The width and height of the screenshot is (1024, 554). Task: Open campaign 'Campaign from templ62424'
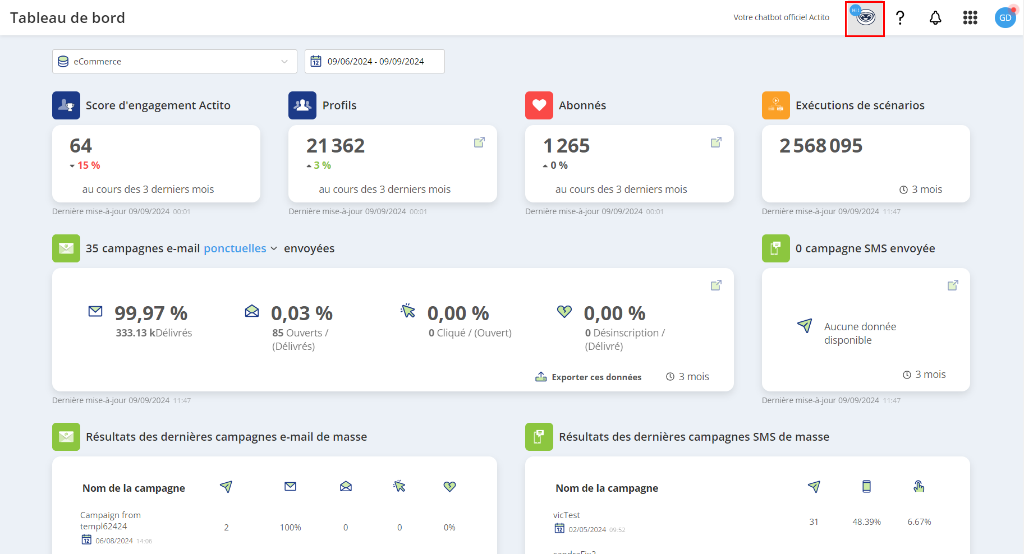pyautogui.click(x=111, y=521)
